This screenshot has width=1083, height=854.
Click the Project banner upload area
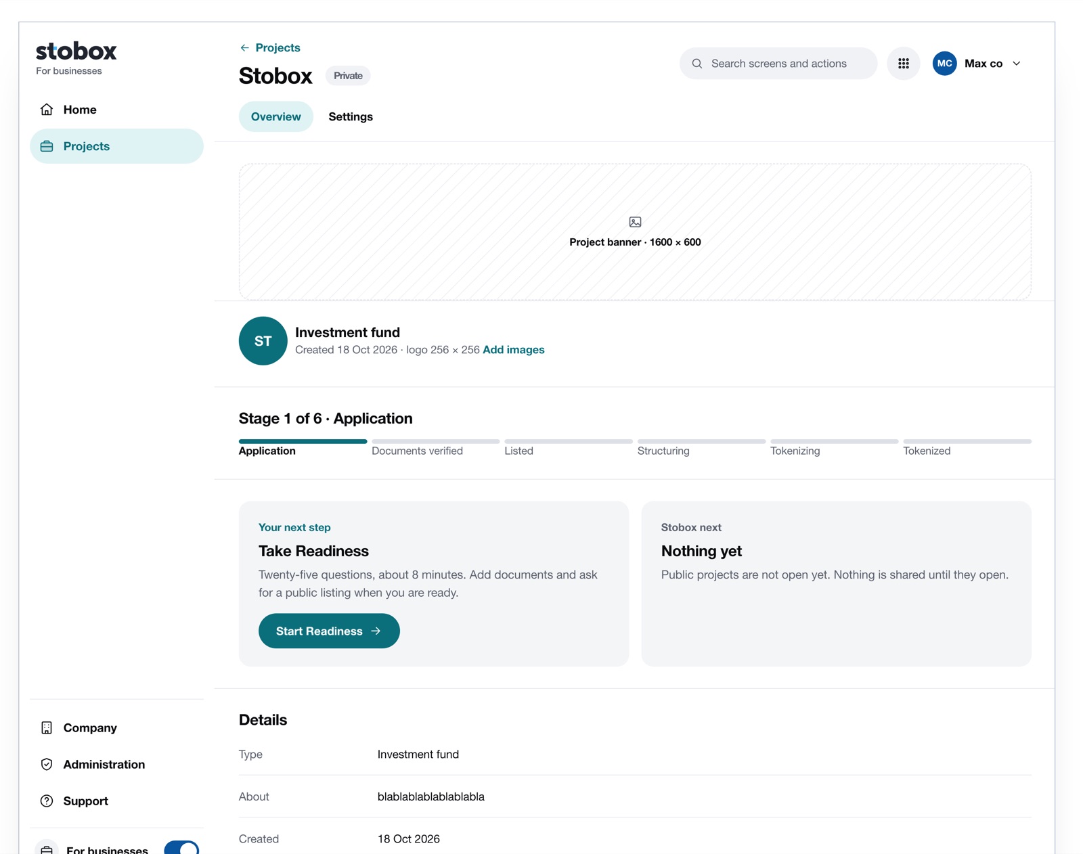click(635, 232)
